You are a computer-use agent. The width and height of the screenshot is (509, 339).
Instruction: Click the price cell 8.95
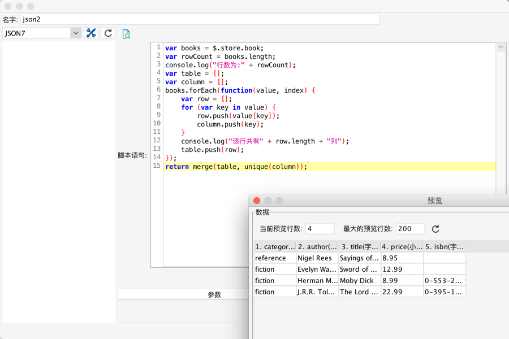pos(402,258)
